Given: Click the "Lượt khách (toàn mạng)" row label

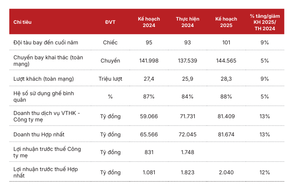Looking at the screenshot, I should click(x=44, y=79).
